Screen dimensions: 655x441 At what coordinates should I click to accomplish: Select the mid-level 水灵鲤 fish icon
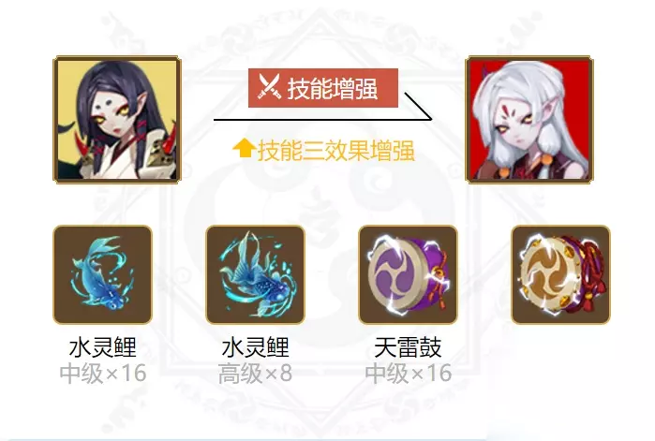[102, 275]
